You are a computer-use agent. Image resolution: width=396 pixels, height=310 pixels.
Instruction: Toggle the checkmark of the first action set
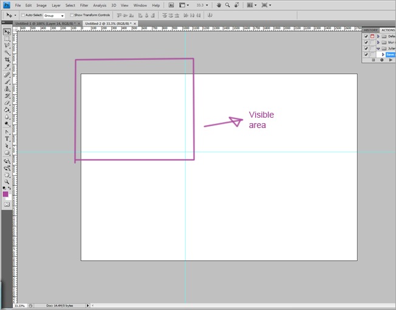(366, 36)
